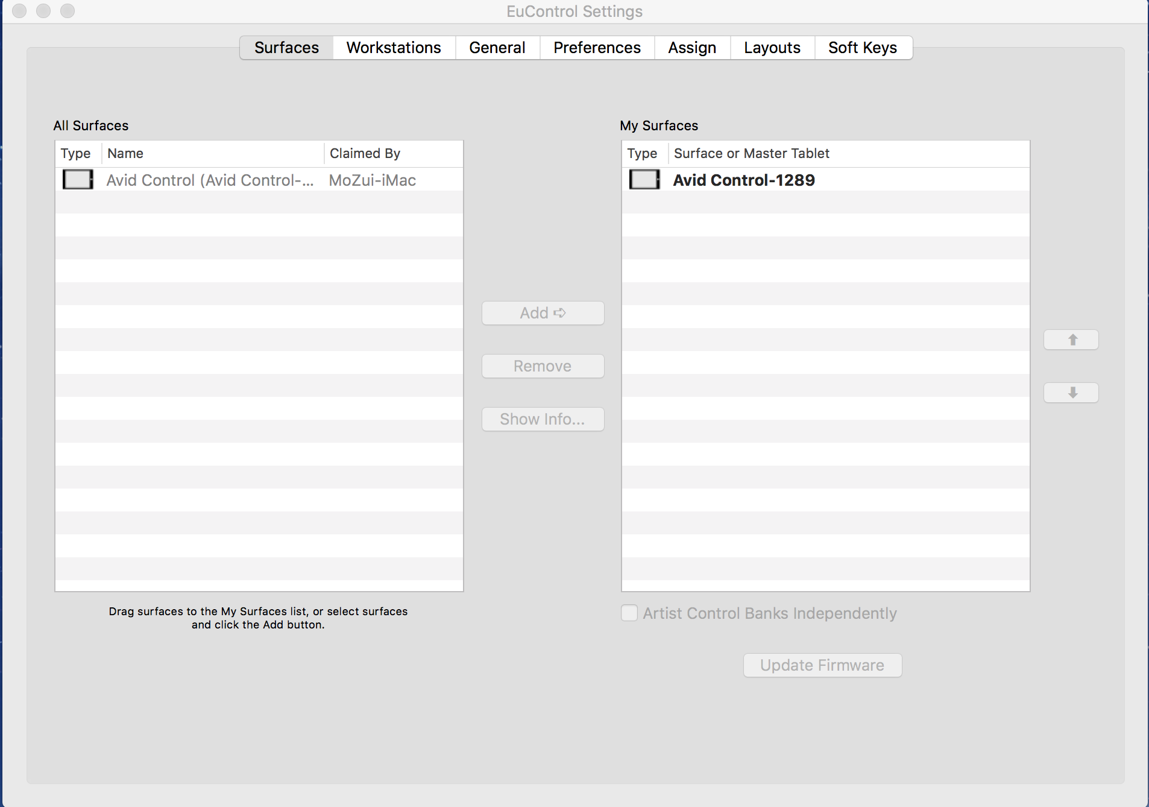The height and width of the screenshot is (807, 1149).
Task: Click the window zoom button
Action: coord(68,11)
